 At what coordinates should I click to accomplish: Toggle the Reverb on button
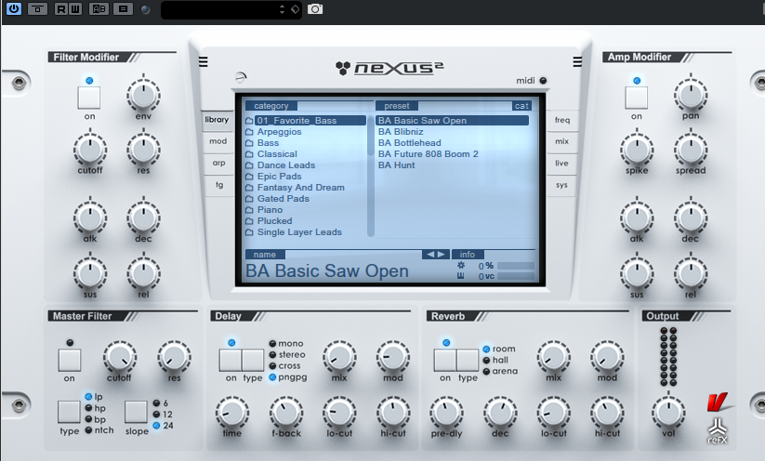[x=445, y=360]
